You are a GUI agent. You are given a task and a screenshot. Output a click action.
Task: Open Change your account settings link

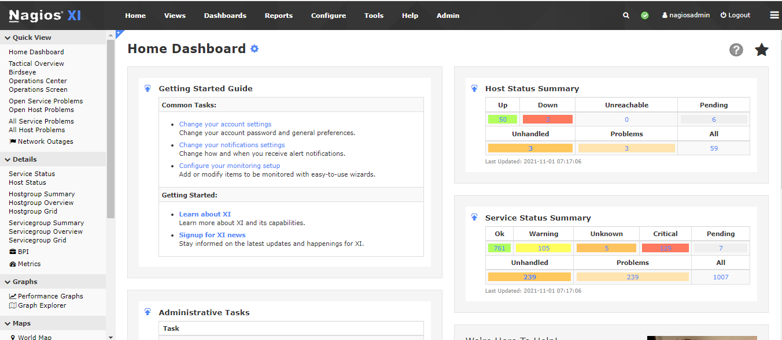point(225,124)
